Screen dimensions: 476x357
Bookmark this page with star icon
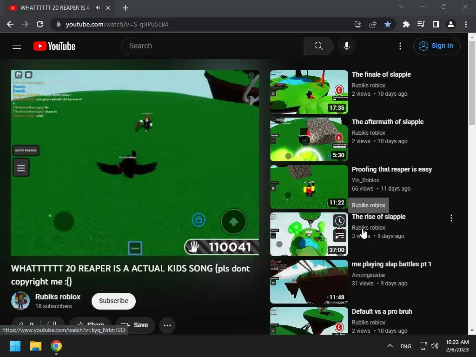(388, 24)
